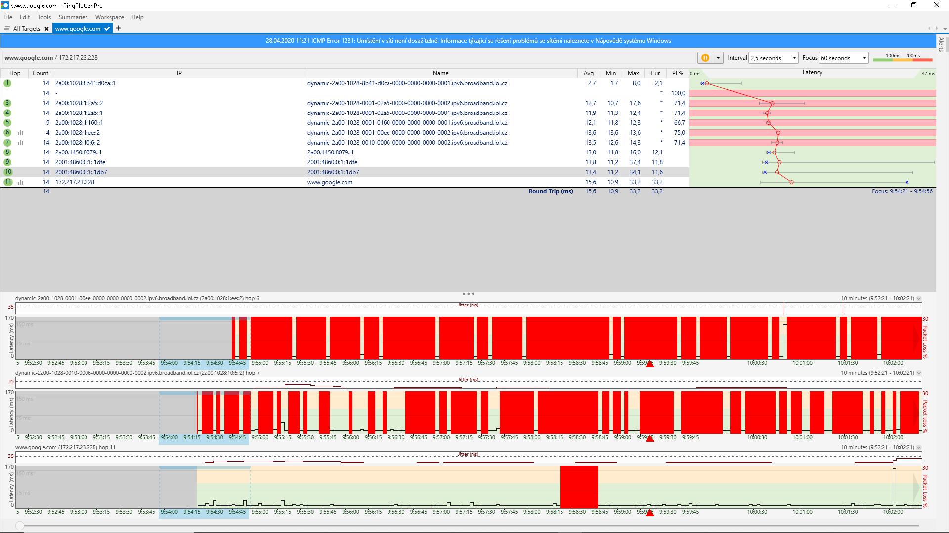Open the Interval 2,5 seconds dropdown
Screen dimensions: 949x533
click(774, 58)
